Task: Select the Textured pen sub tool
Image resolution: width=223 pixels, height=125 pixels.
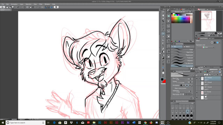Action: pos(182,66)
